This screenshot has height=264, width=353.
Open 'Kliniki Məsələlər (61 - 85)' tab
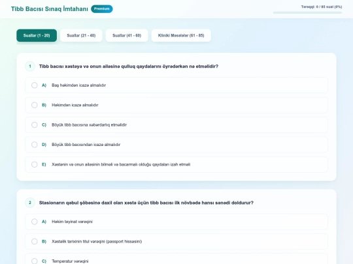pyautogui.click(x=181, y=35)
